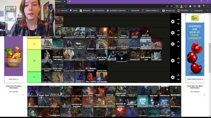Click the grey circular extension icon
The width and height of the screenshot is (211, 118).
click(186, 6)
